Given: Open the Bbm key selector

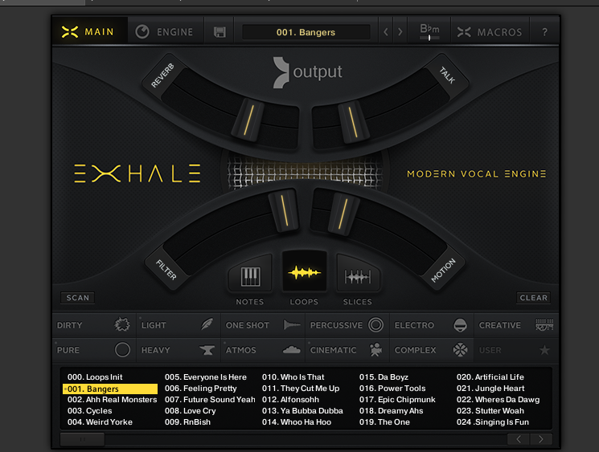Looking at the screenshot, I should click(x=429, y=32).
